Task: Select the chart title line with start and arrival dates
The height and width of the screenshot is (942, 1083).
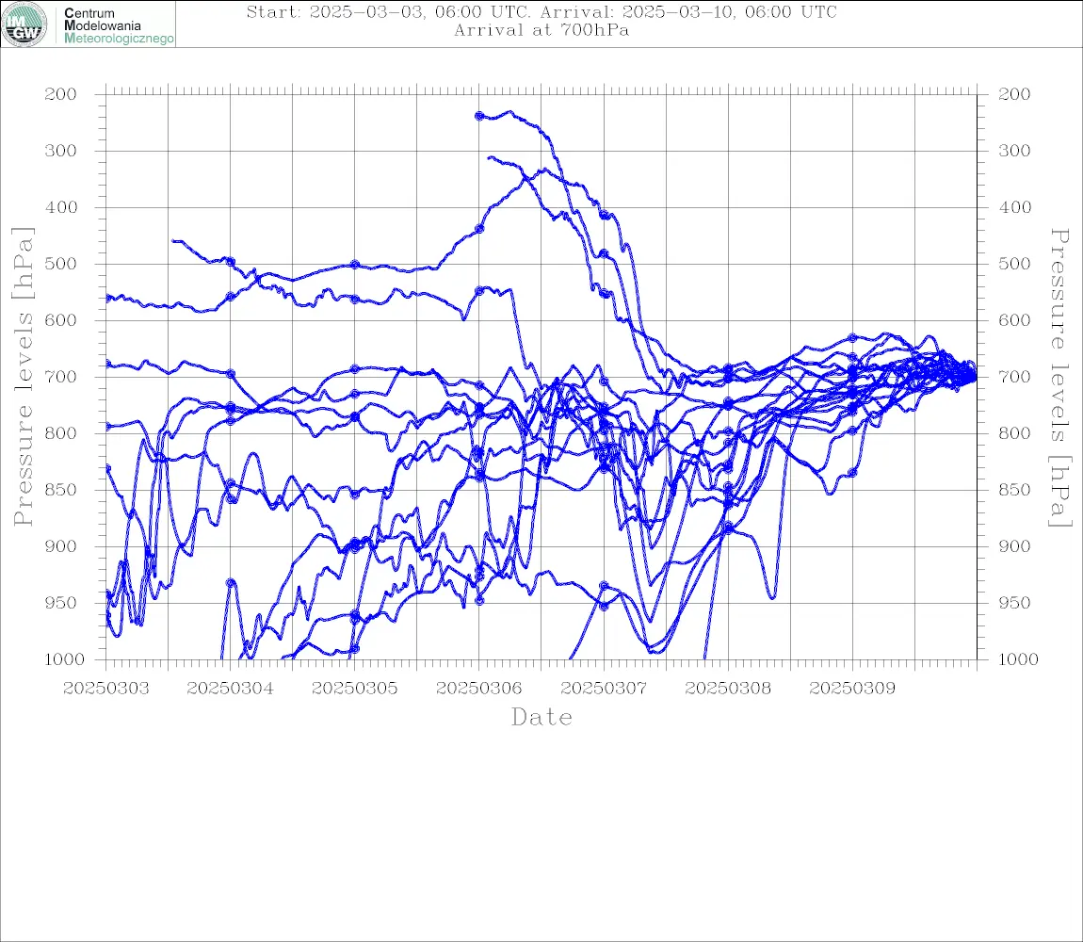Action: pyautogui.click(x=541, y=12)
